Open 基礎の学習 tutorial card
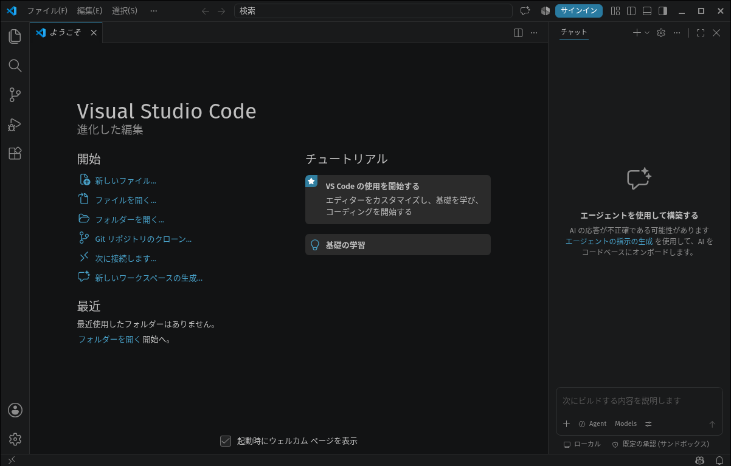This screenshot has height=466, width=731. pos(398,245)
